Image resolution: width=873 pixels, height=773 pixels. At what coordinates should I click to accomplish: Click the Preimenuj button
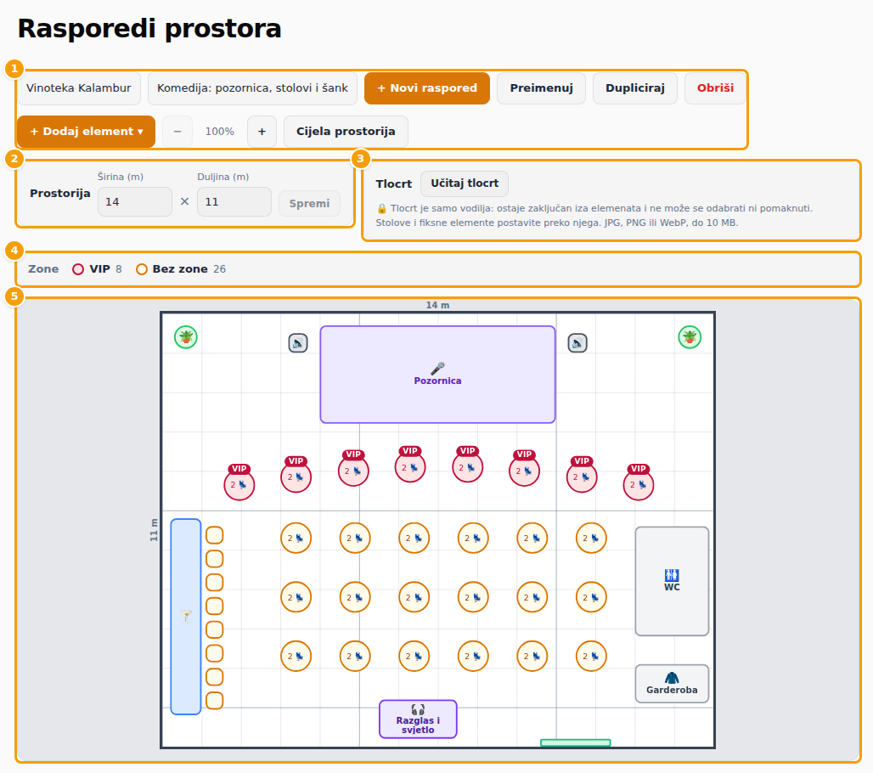(541, 88)
